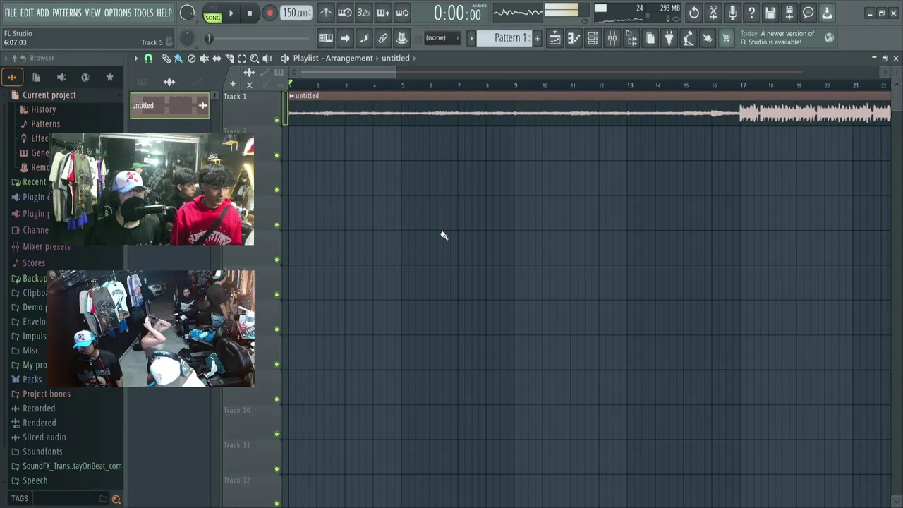Open the piano roll view
Screen dimensions: 903x508
point(574,39)
